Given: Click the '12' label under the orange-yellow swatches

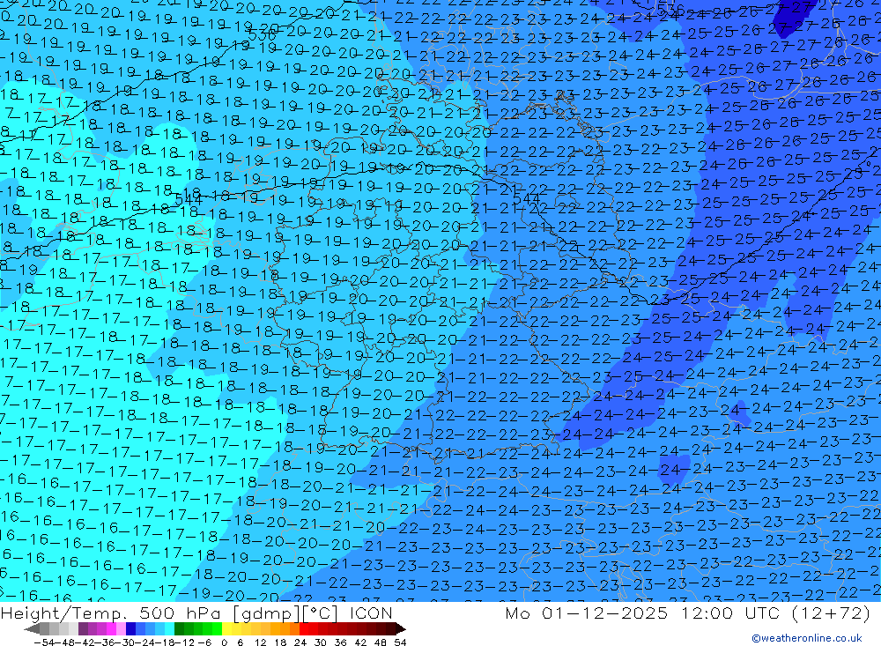Looking at the screenshot, I should pyautogui.click(x=260, y=642).
